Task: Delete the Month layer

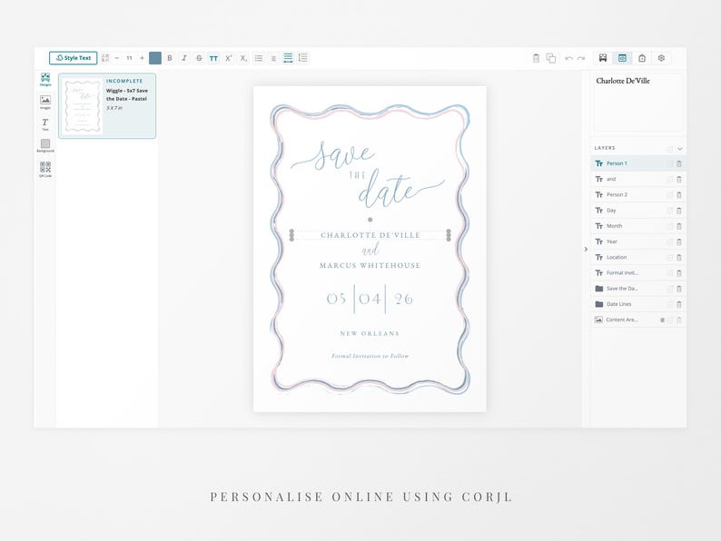Action: (679, 226)
